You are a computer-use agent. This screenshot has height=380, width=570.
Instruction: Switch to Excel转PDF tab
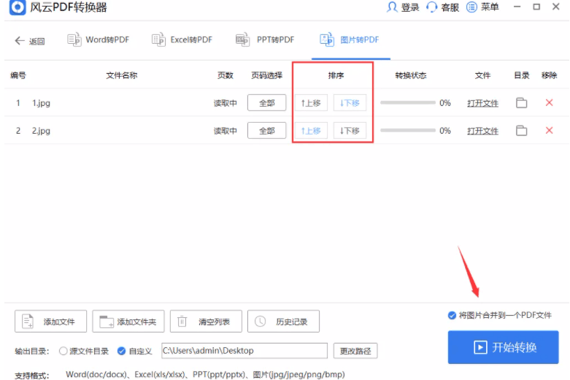182,39
